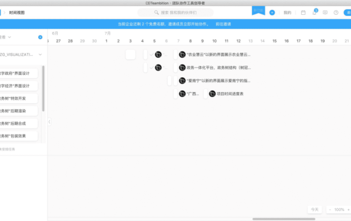This screenshot has width=351, height=221.
Task: Click the blue ribbon new-feature badge
Action: coord(259,10)
